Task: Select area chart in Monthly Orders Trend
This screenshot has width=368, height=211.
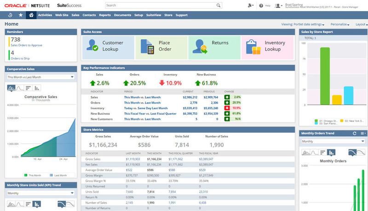Action: [305, 153]
